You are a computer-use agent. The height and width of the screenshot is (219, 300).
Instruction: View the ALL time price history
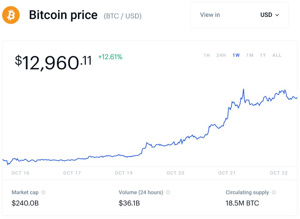tap(277, 55)
